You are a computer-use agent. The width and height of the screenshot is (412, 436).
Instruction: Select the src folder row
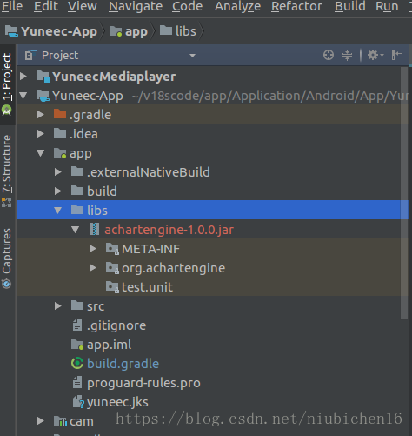(212, 306)
